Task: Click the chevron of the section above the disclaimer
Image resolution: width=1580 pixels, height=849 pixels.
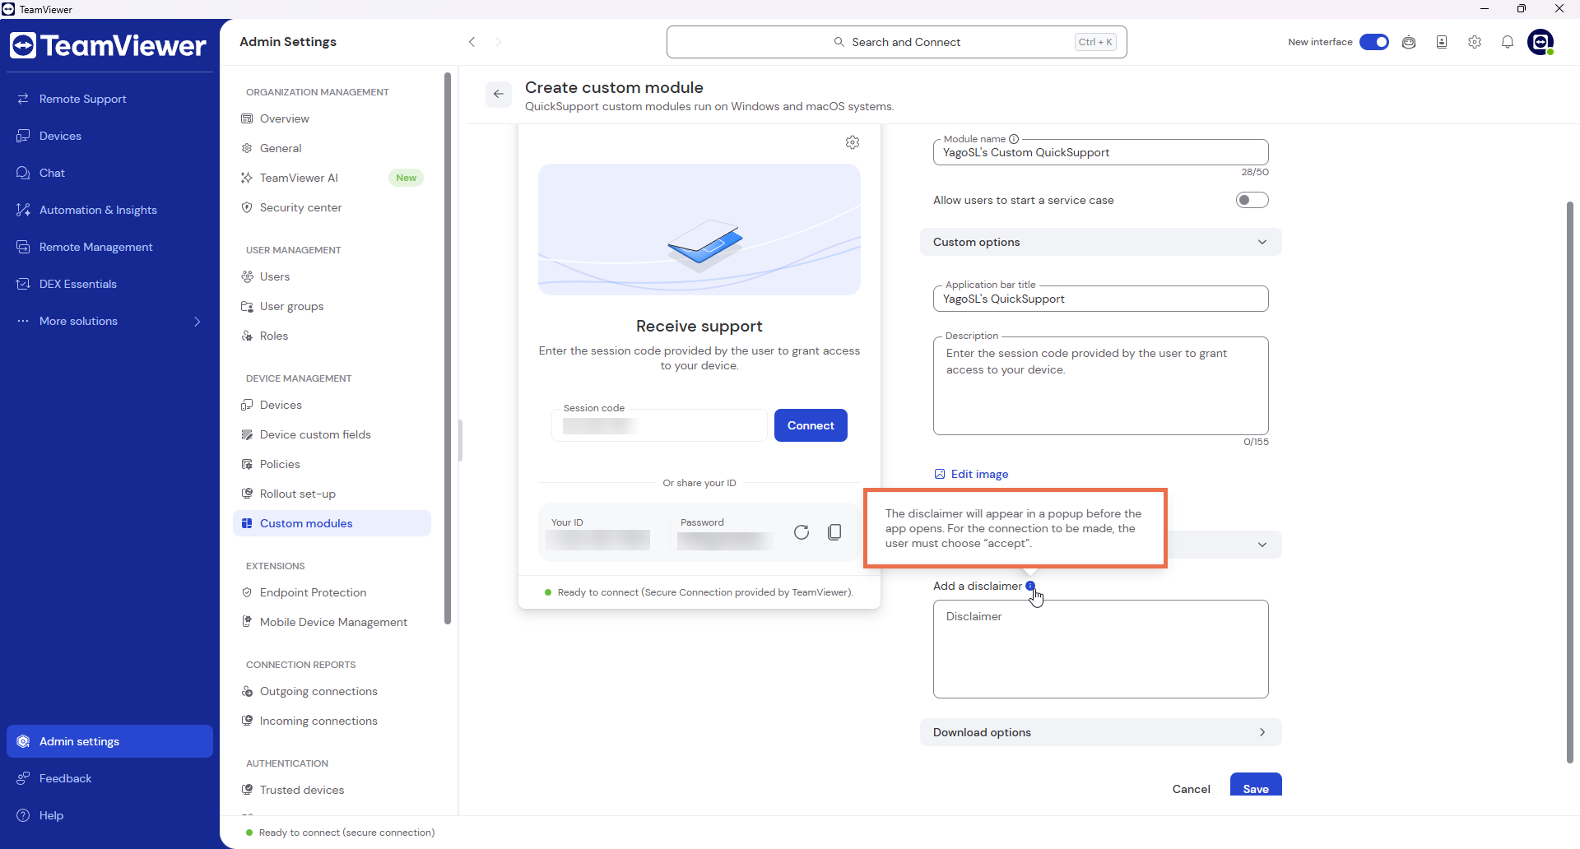Action: pyautogui.click(x=1262, y=545)
